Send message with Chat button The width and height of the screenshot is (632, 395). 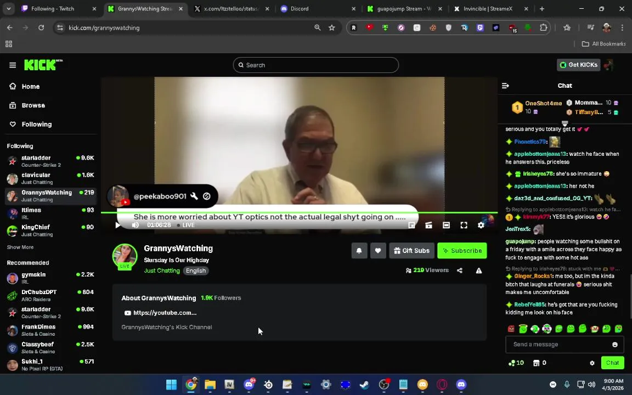click(x=612, y=363)
